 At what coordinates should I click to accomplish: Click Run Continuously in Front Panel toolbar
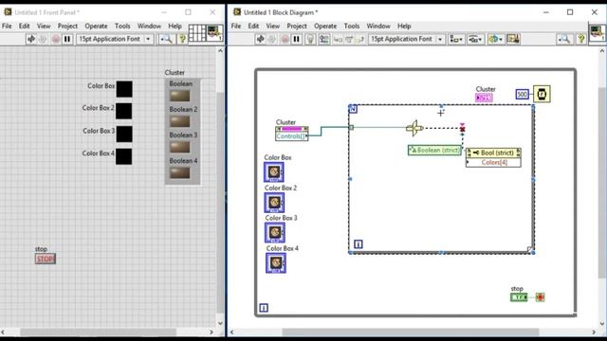click(x=43, y=39)
